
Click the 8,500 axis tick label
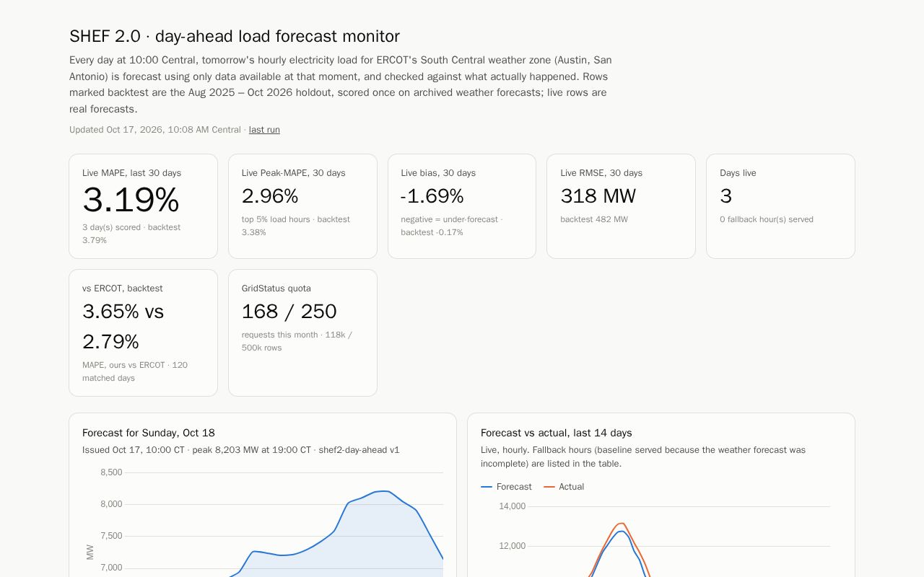point(111,472)
